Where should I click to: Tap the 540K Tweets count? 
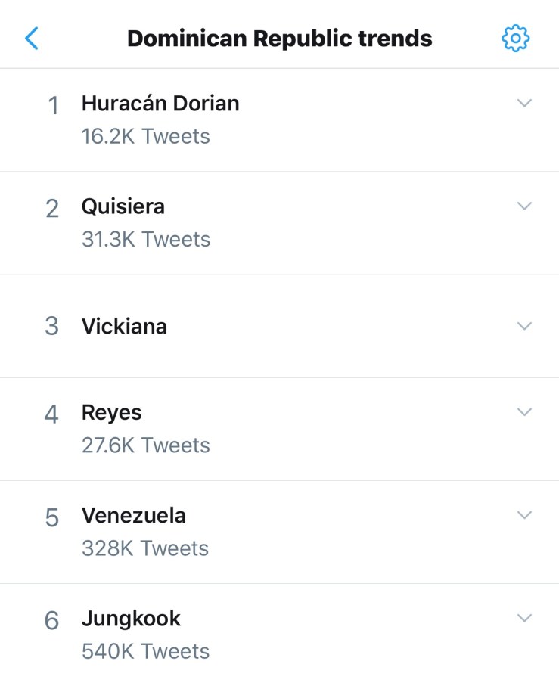[x=146, y=651]
